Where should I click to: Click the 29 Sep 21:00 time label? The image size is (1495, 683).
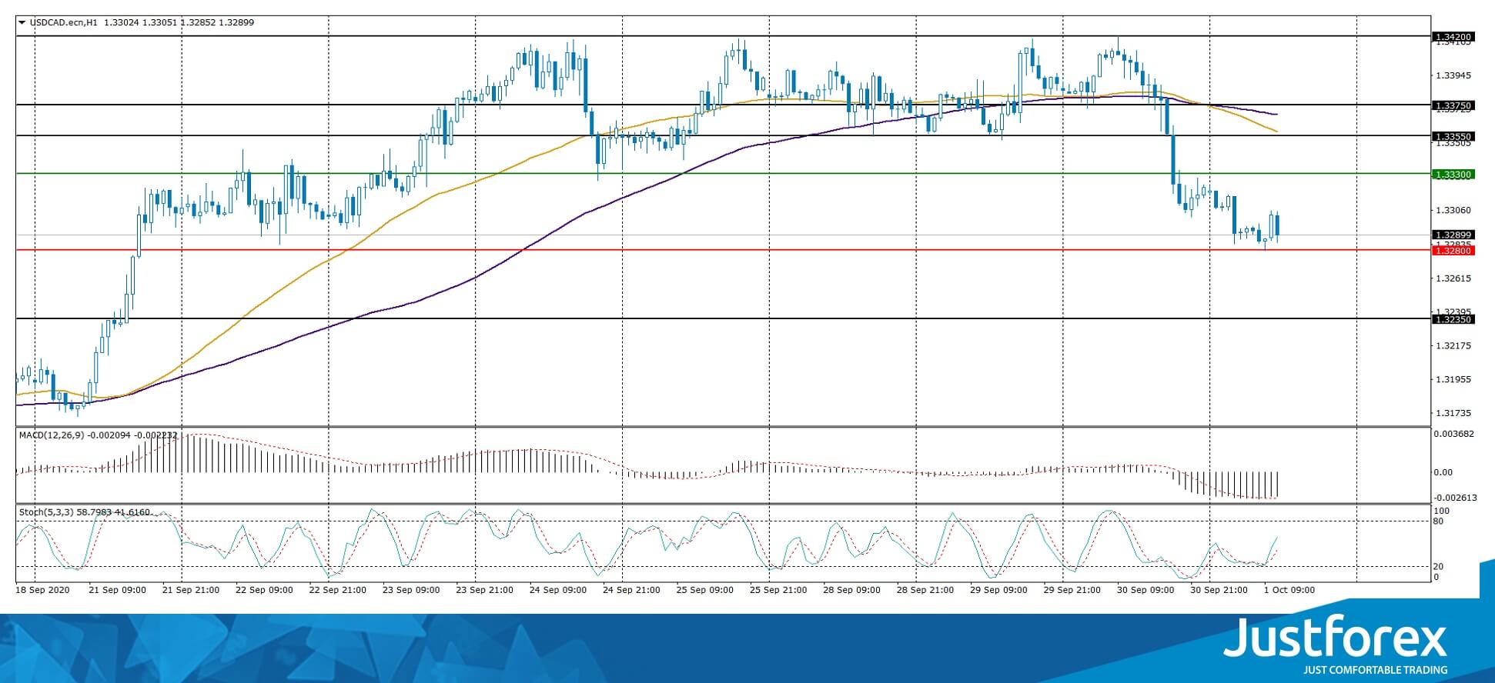pos(1072,590)
